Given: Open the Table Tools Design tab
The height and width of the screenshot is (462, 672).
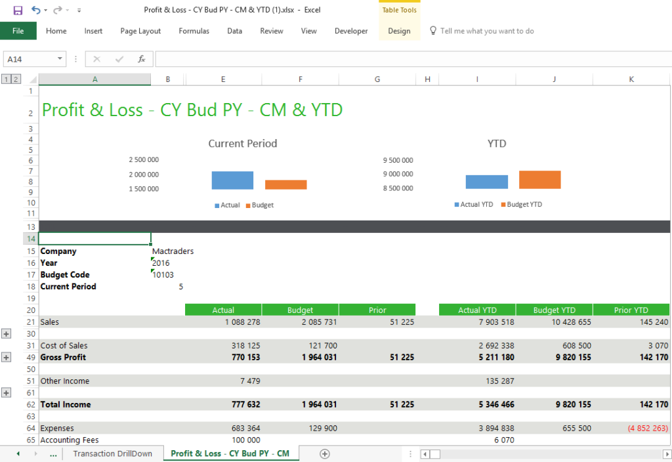Looking at the screenshot, I should [x=399, y=31].
